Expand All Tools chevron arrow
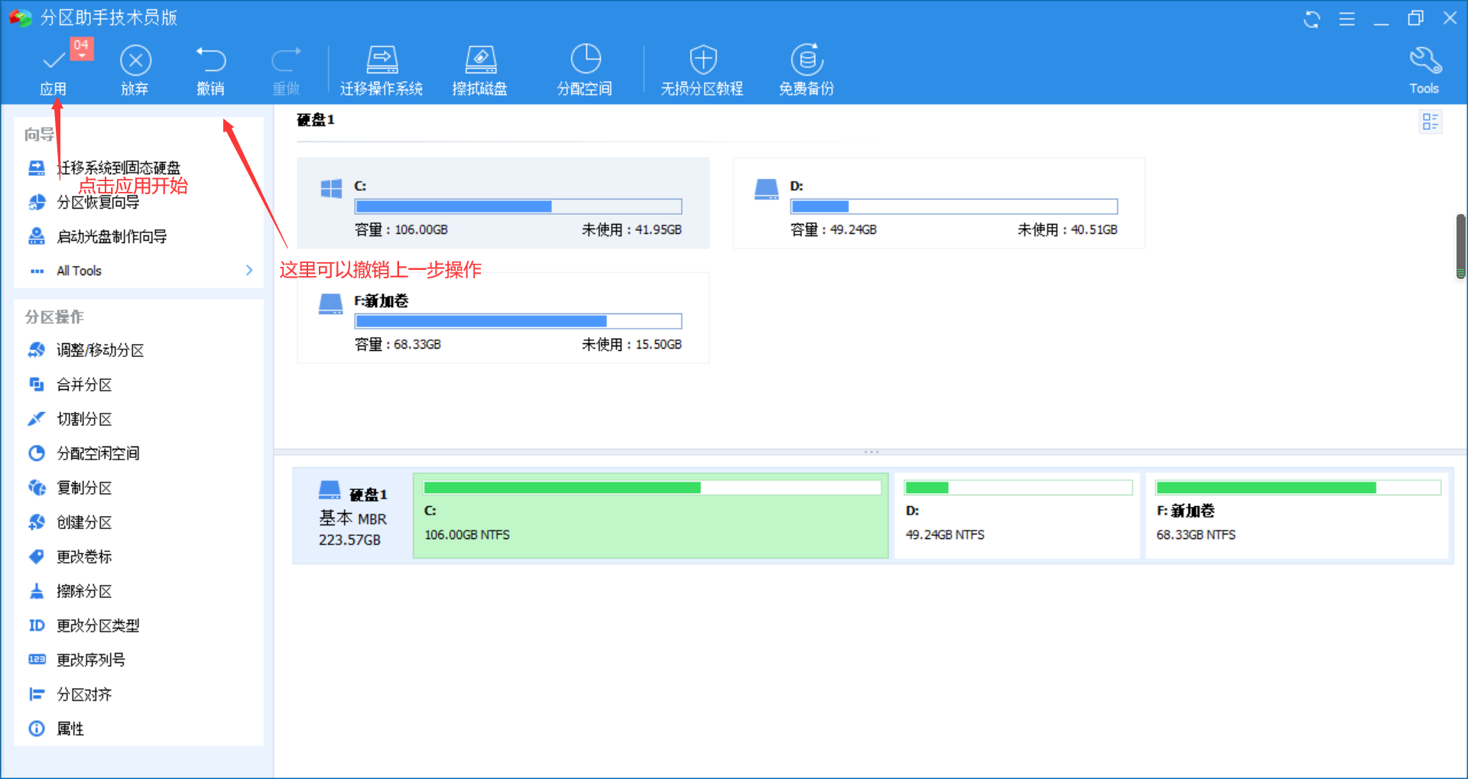1468x779 pixels. tap(249, 271)
